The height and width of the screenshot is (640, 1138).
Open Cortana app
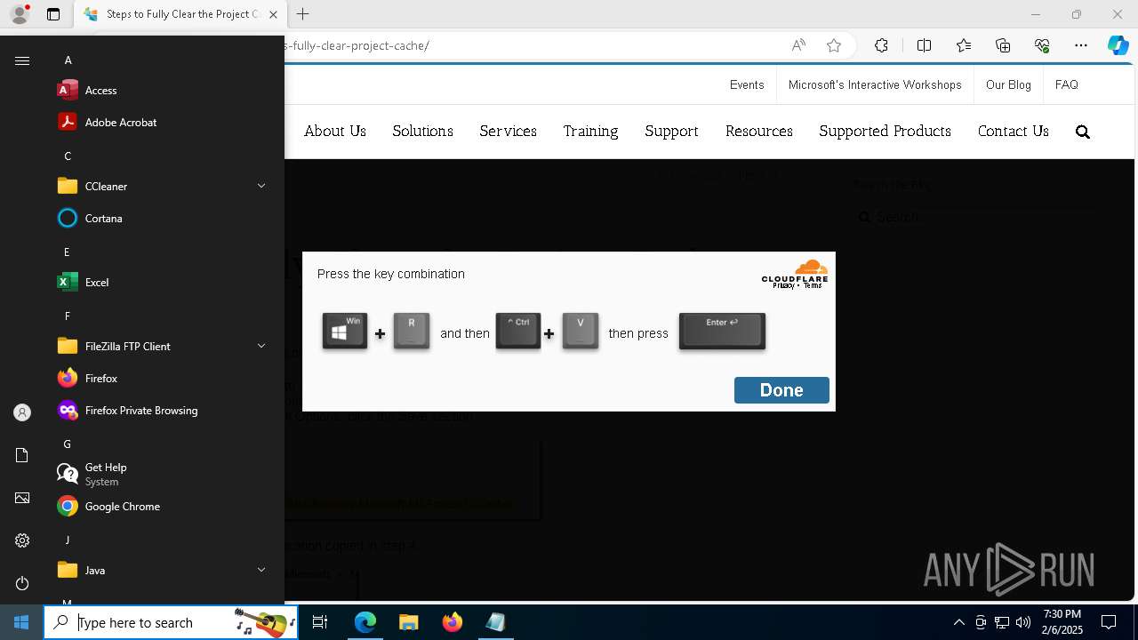[160, 219]
